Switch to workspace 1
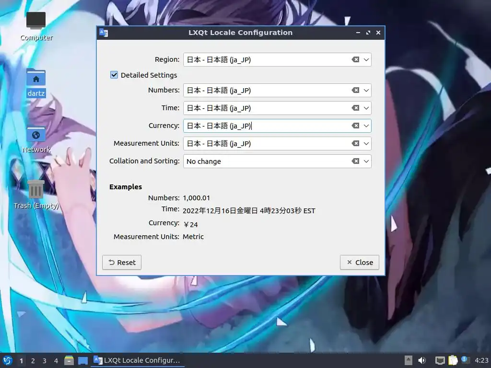This screenshot has height=368, width=491. click(21, 361)
